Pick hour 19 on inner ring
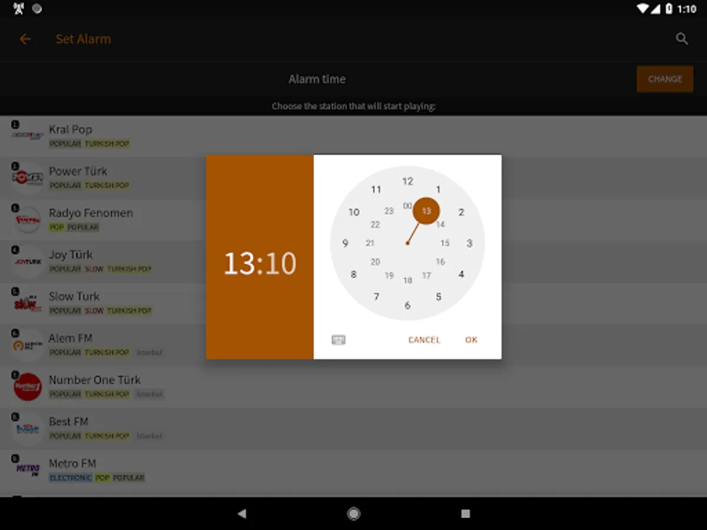This screenshot has height=530, width=707. pos(389,275)
